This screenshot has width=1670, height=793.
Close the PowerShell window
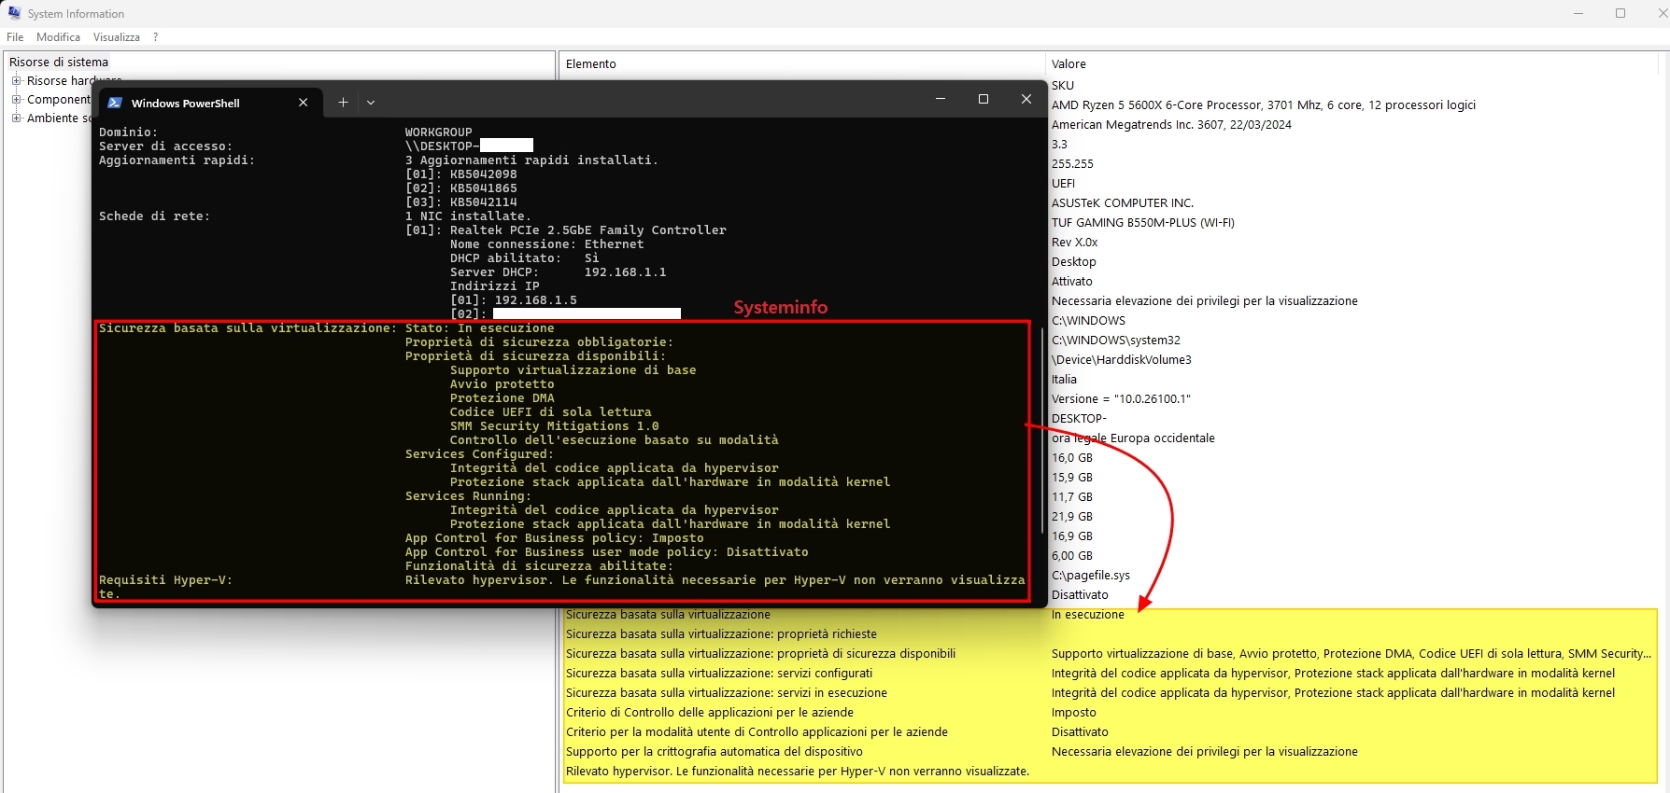(1026, 99)
